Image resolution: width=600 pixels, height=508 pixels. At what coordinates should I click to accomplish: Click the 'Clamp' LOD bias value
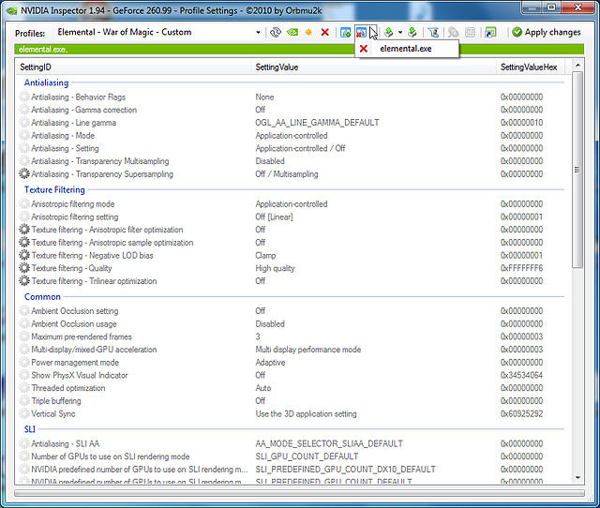coord(265,255)
